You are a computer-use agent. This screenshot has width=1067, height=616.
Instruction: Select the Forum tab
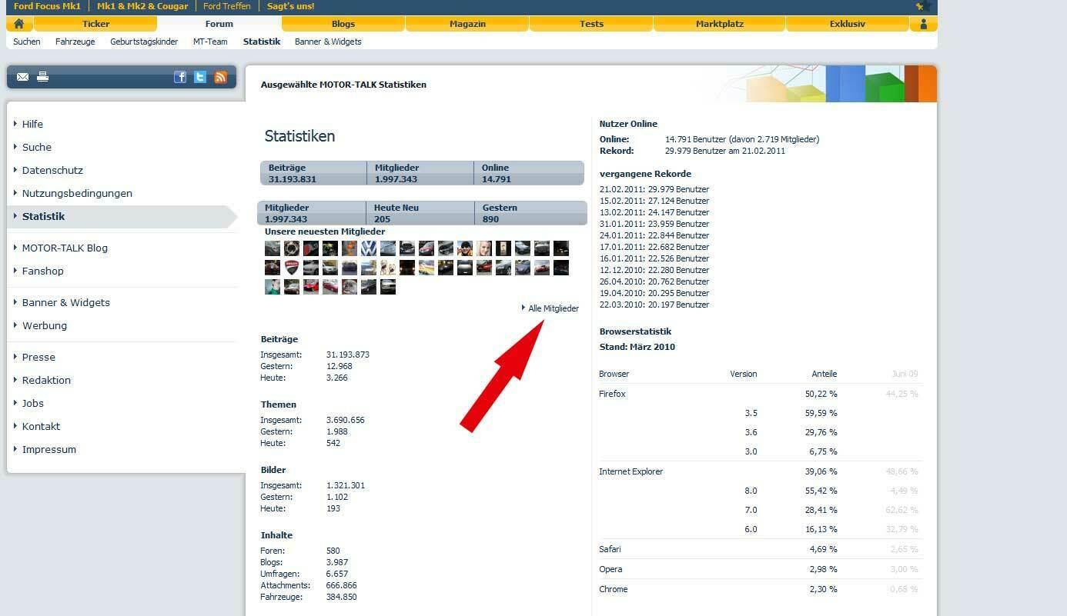219,24
